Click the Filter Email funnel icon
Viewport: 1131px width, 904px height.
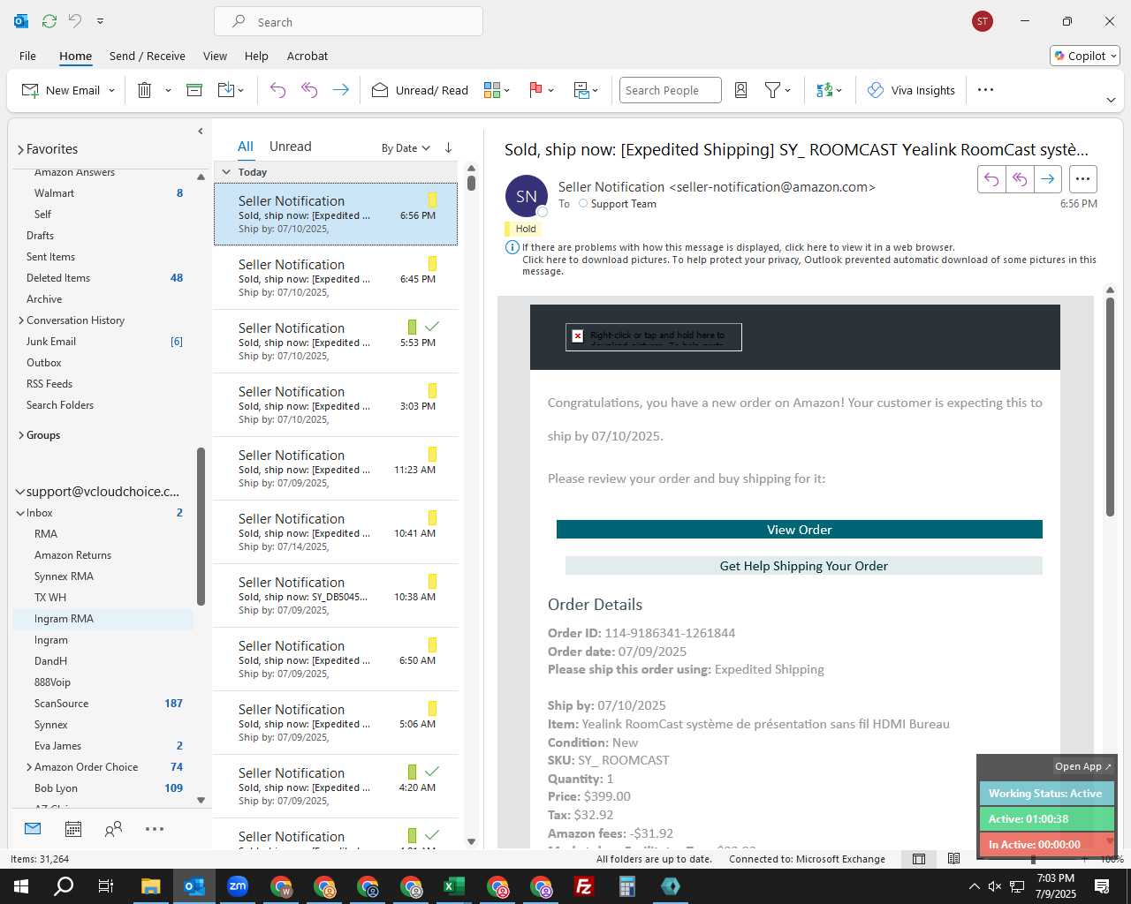(x=772, y=90)
